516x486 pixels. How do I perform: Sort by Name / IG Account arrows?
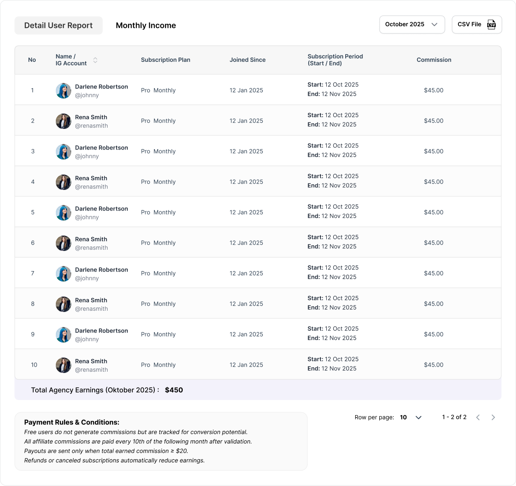pyautogui.click(x=95, y=60)
